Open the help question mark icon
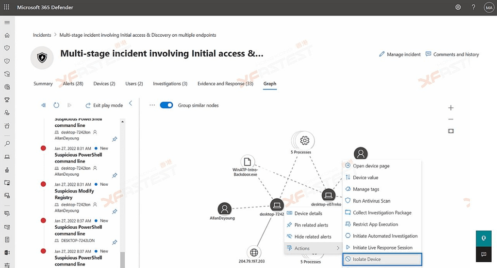 coord(473,7)
